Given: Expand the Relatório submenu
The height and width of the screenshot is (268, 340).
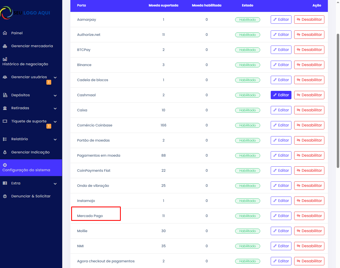Looking at the screenshot, I should point(55,139).
